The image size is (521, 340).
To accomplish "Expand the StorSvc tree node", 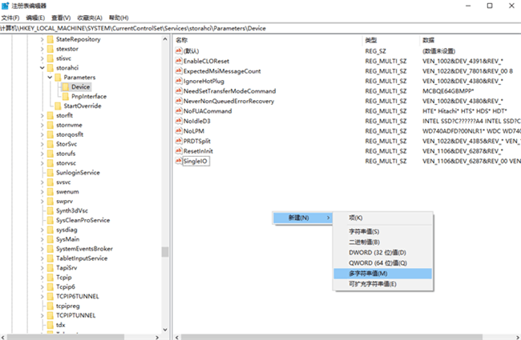I will 42,144.
